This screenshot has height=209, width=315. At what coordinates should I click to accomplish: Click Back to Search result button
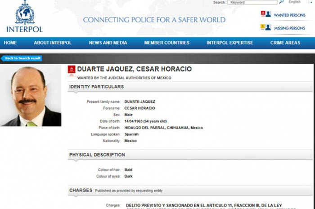point(22,58)
